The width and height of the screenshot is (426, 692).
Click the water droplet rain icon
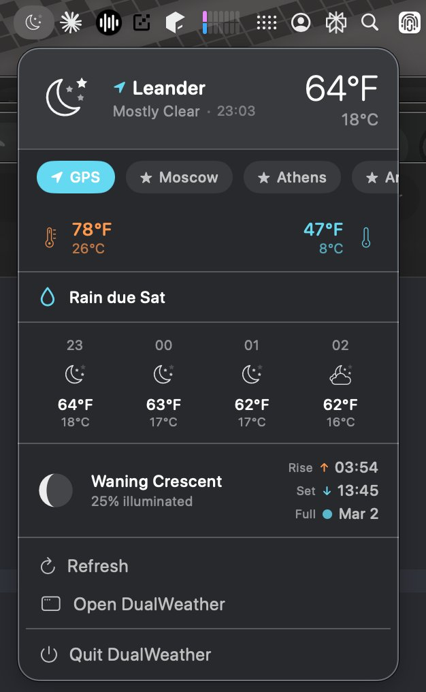click(48, 296)
